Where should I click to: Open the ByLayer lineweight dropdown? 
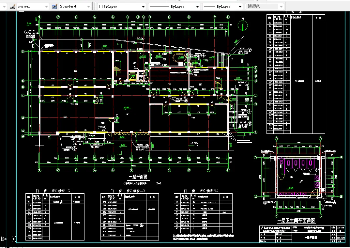[222, 7]
